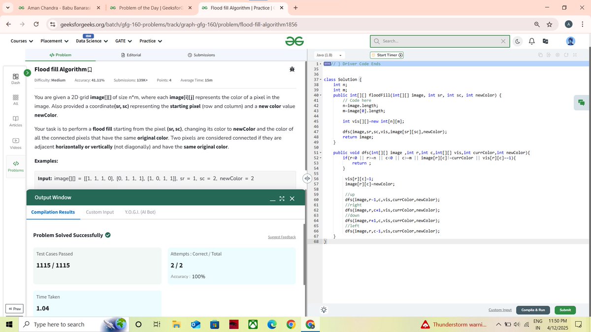Click the Suggest Feedback link
This screenshot has width=591, height=332.
tap(282, 237)
